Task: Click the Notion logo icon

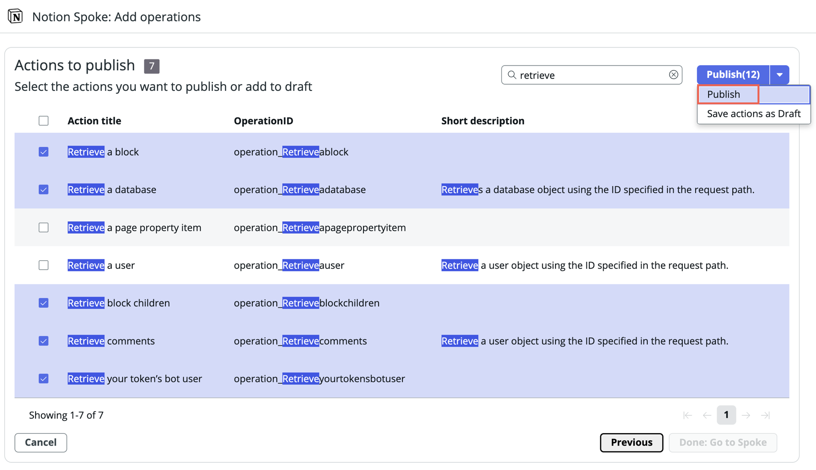Action: [15, 16]
